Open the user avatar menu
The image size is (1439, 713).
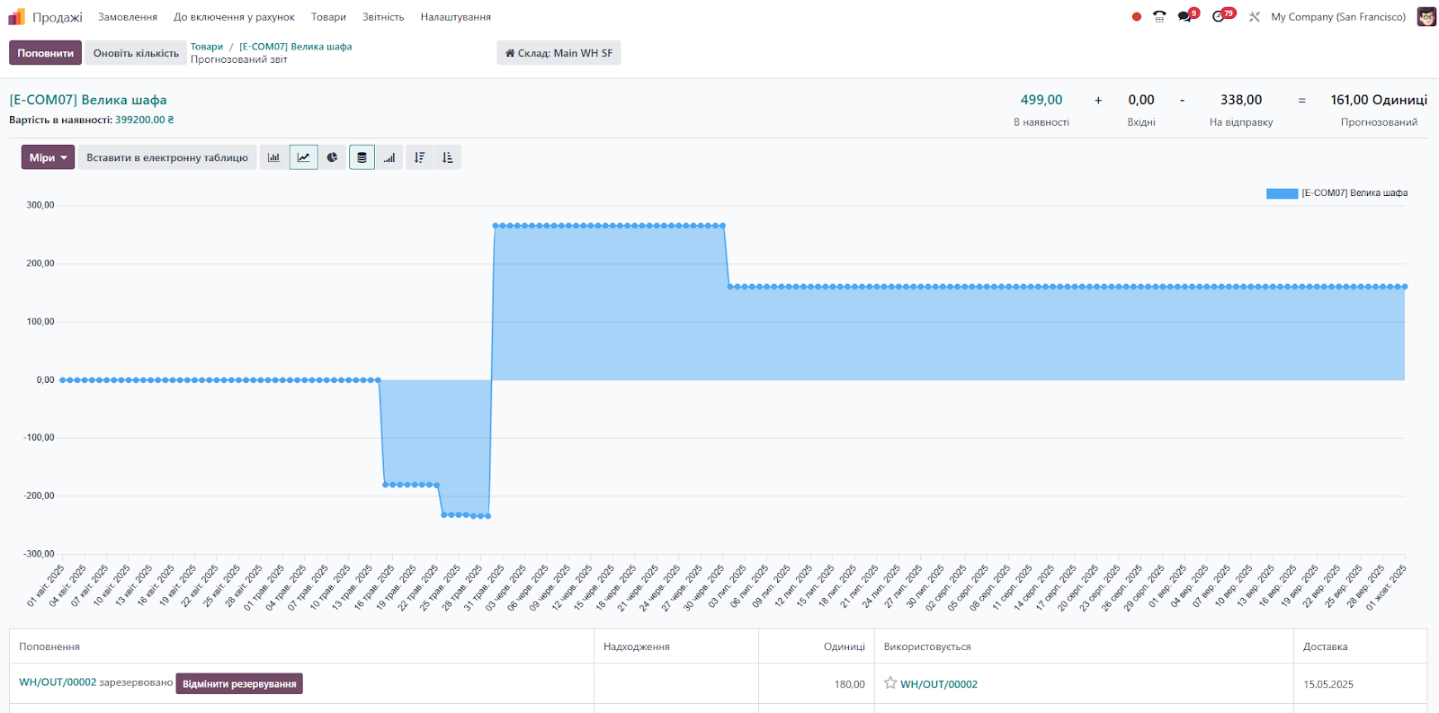click(1426, 17)
